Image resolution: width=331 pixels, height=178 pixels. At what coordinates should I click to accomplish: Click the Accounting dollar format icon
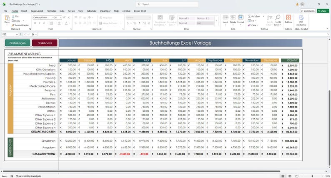[x=128, y=23]
